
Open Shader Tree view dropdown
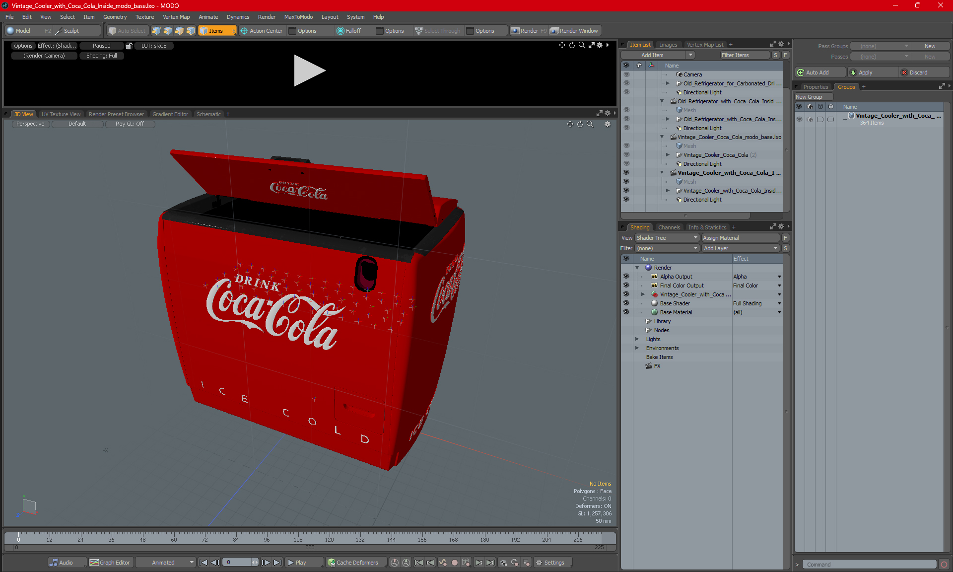click(x=667, y=238)
